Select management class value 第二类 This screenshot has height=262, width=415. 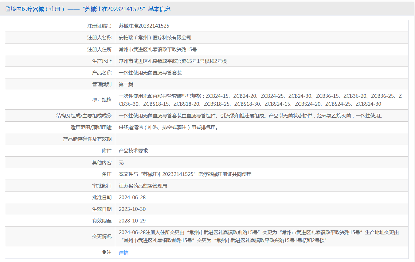pyautogui.click(x=126, y=84)
